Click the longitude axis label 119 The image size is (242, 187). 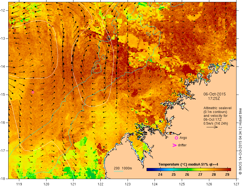pos(19,184)
